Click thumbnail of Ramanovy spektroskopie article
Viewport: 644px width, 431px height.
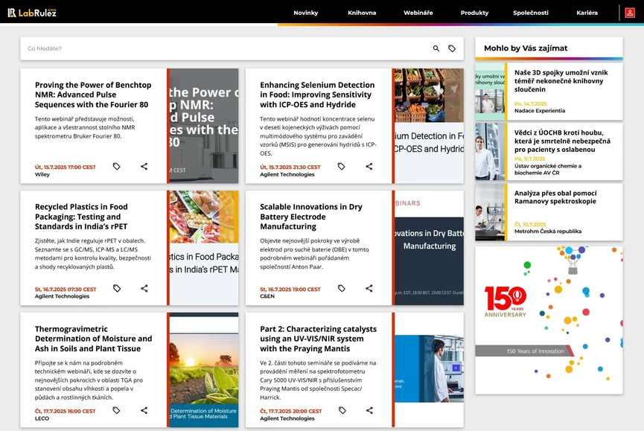[490, 212]
